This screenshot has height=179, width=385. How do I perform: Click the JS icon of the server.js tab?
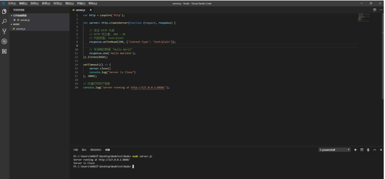click(74, 10)
